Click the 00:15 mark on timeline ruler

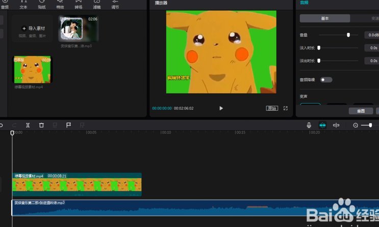click(240, 132)
